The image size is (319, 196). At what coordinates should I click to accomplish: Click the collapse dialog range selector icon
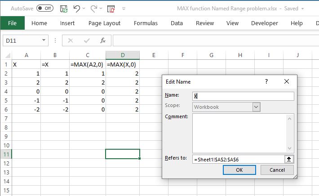(x=289, y=159)
